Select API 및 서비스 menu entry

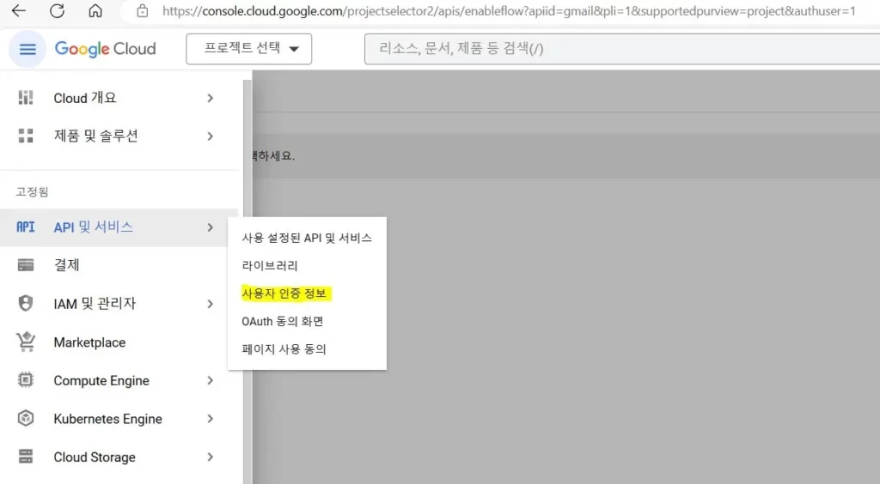point(93,227)
